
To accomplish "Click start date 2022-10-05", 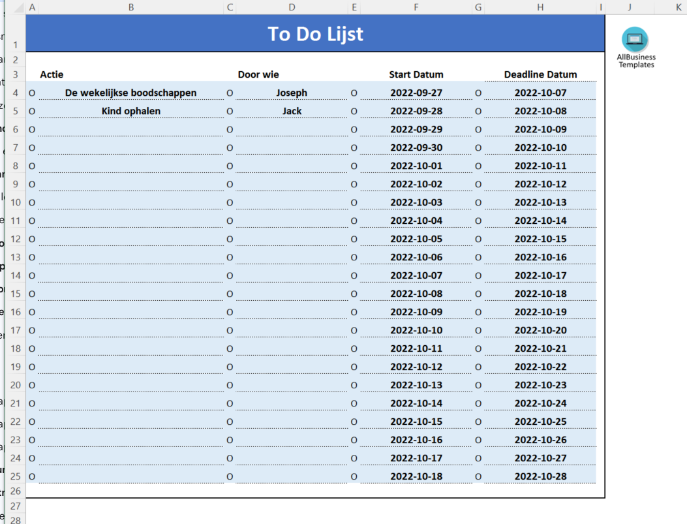I will (416, 239).
